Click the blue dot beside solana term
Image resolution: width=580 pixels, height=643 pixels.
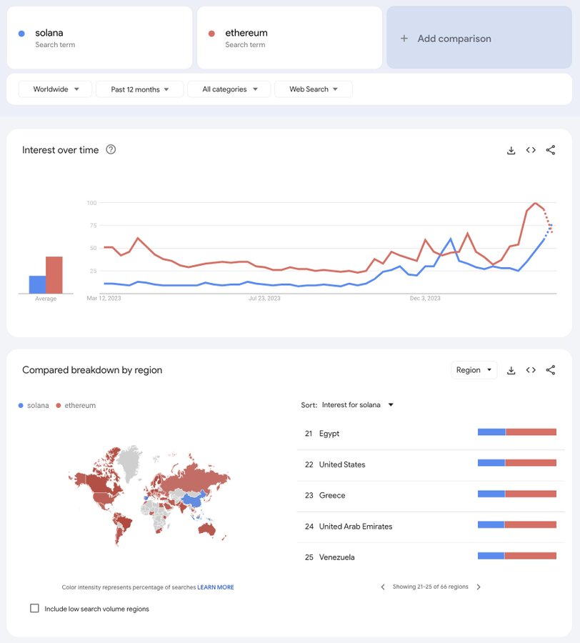tap(21, 34)
